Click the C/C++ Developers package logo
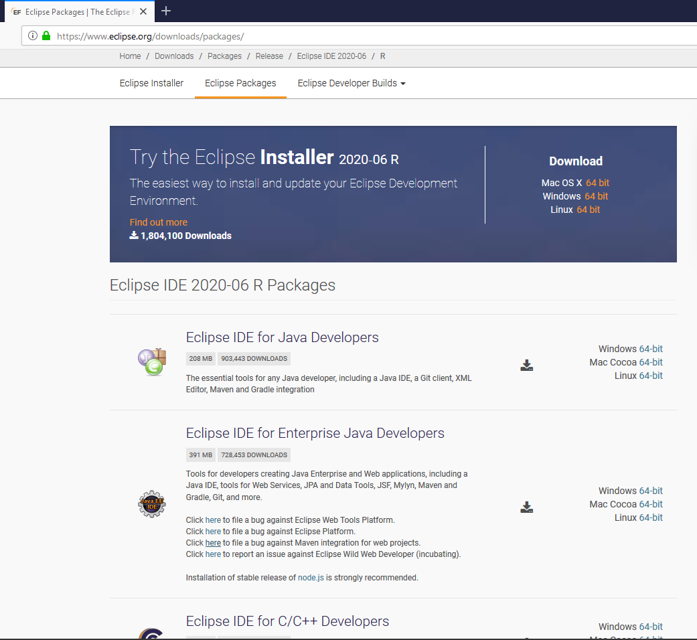The width and height of the screenshot is (697, 640). coord(152,635)
